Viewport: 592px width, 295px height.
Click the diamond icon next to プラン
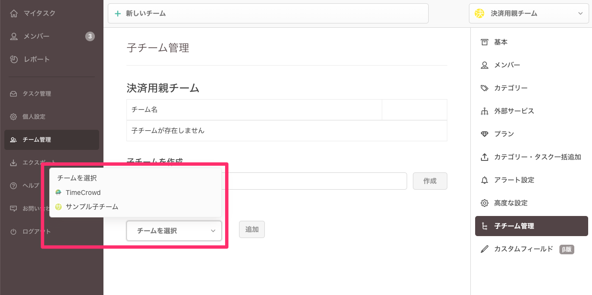484,134
